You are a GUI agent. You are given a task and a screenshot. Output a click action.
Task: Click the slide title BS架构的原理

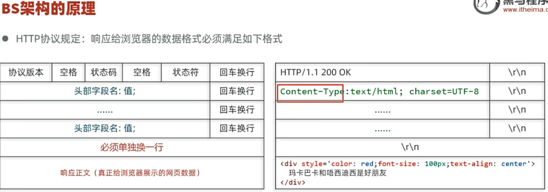click(x=49, y=8)
